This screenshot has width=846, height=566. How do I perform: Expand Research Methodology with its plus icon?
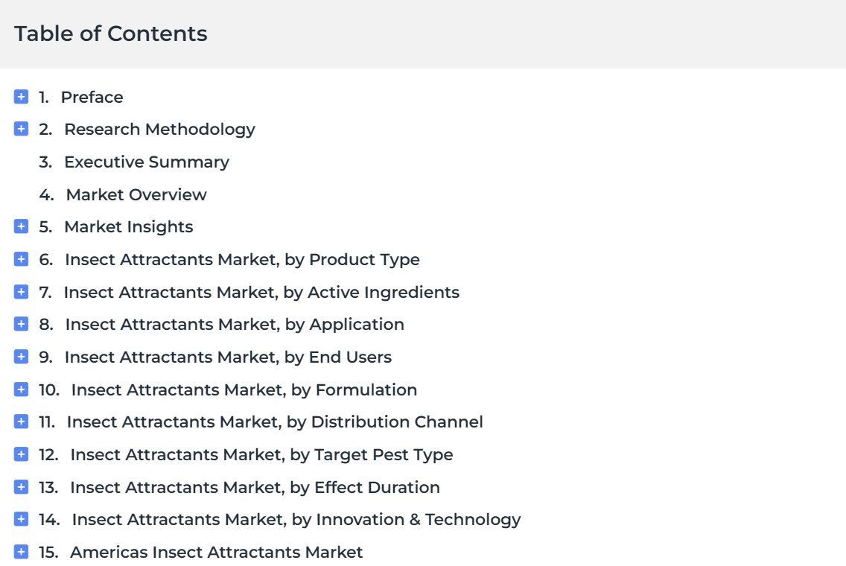pos(21,129)
